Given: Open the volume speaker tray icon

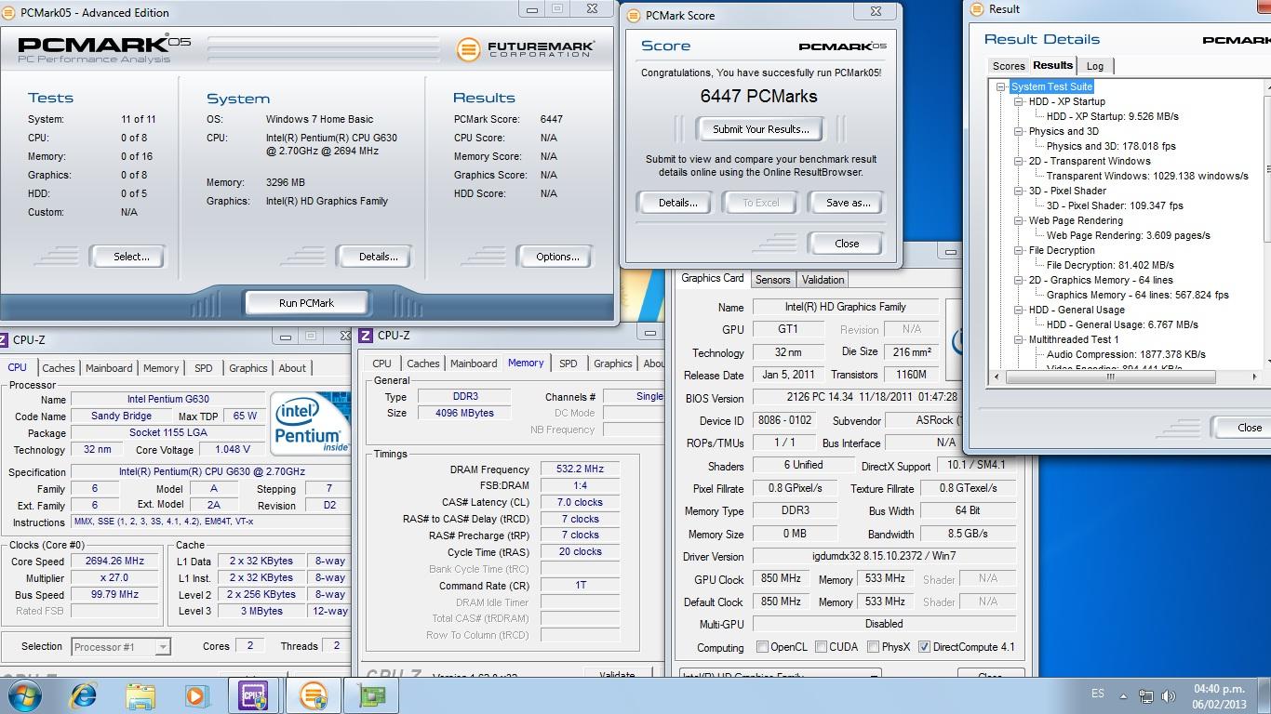Looking at the screenshot, I should pyautogui.click(x=1168, y=695).
